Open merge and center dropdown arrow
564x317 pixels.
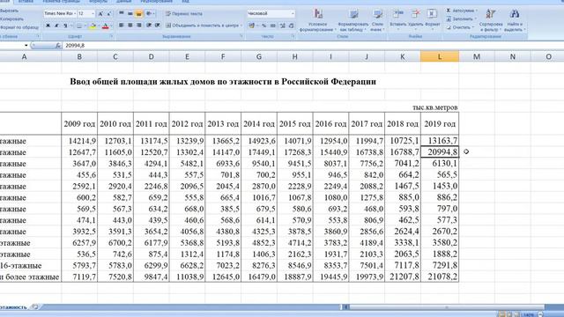pos(241,26)
